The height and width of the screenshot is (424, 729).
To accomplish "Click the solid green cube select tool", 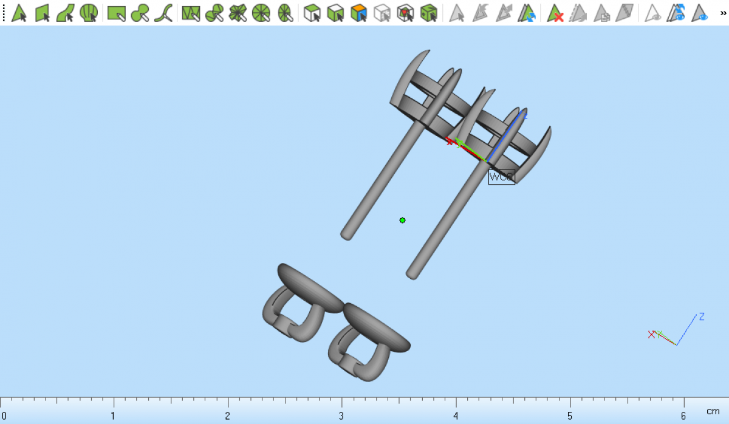I will 429,13.
